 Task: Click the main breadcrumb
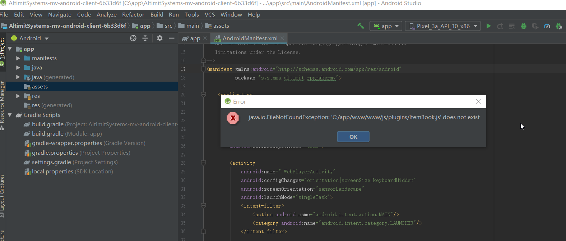tap(189, 26)
